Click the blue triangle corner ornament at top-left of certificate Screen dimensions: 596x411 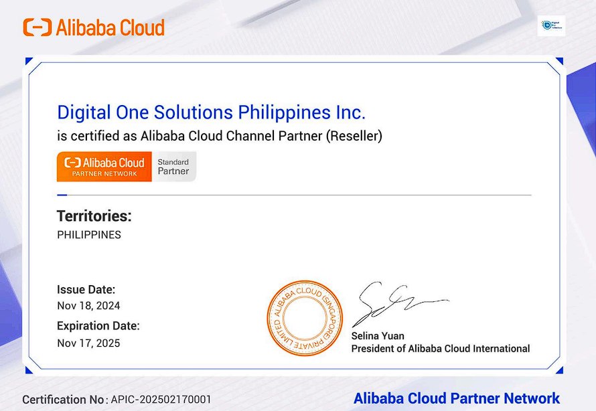(x=29, y=61)
